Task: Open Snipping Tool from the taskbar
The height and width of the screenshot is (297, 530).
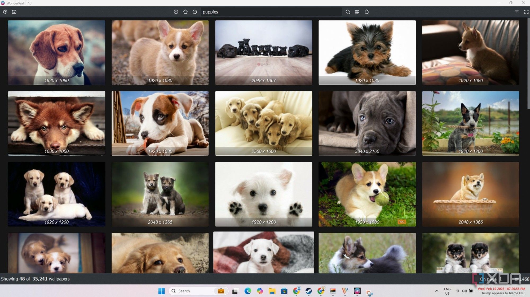Action: point(369,292)
